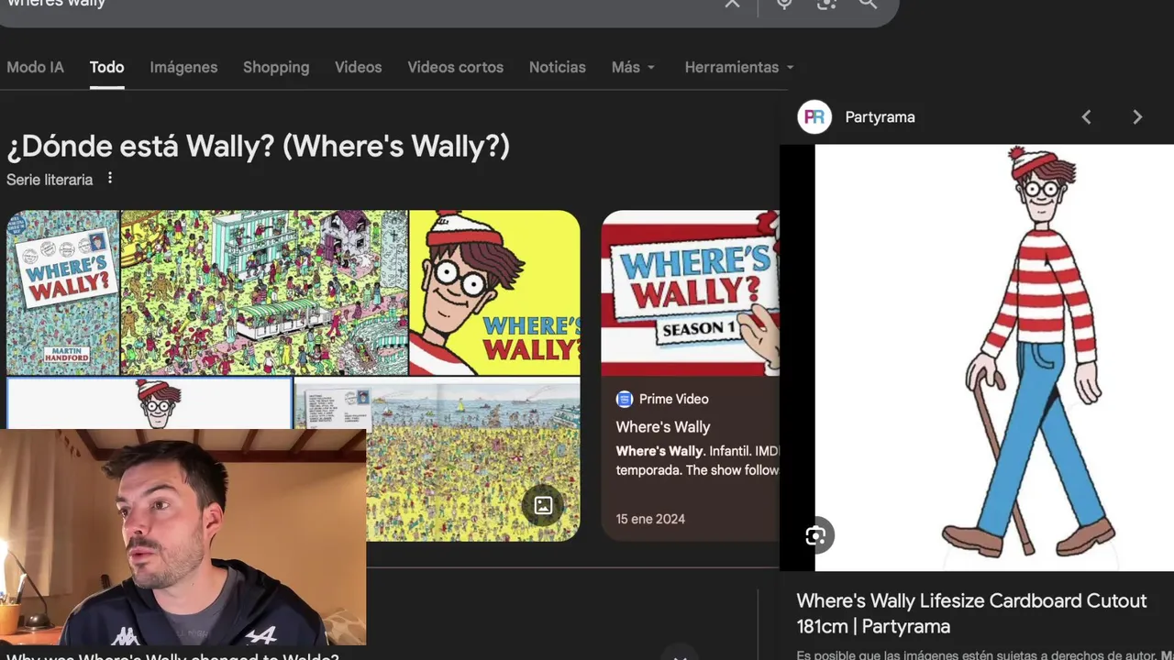
Task: Switch to the Imágenes tab
Action: tap(183, 67)
